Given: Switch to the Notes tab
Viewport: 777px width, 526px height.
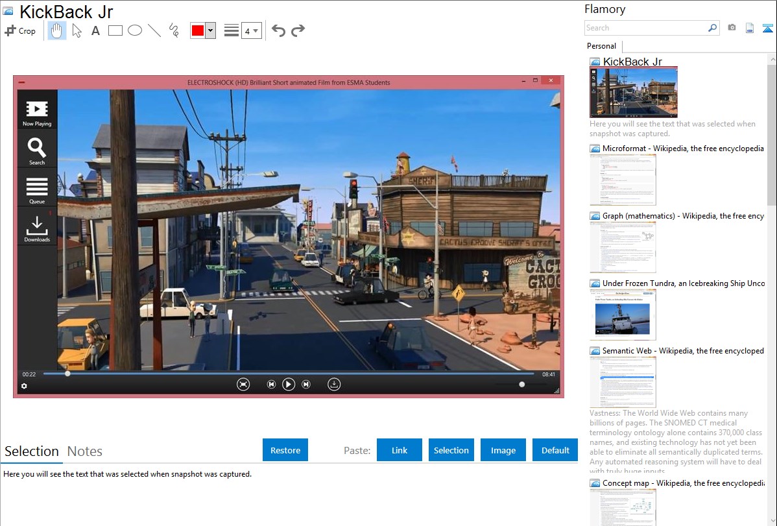Looking at the screenshot, I should tap(85, 451).
